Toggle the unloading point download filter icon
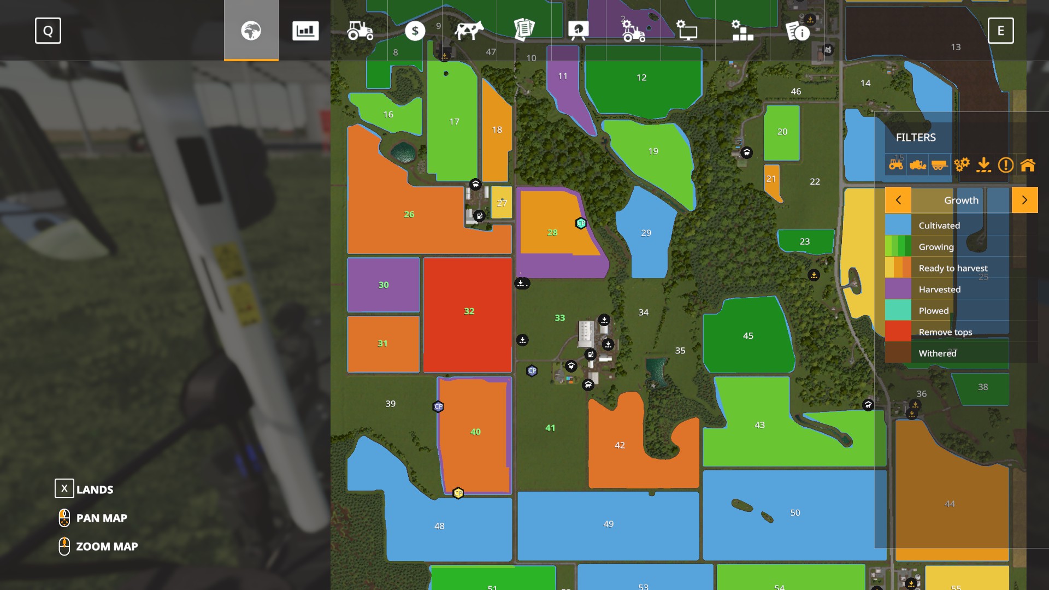 [983, 164]
